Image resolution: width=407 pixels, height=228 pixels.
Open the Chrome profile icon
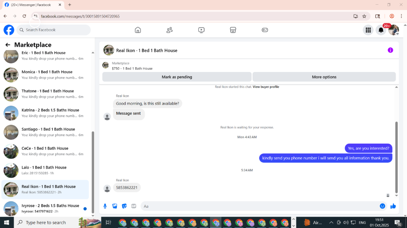(x=392, y=16)
